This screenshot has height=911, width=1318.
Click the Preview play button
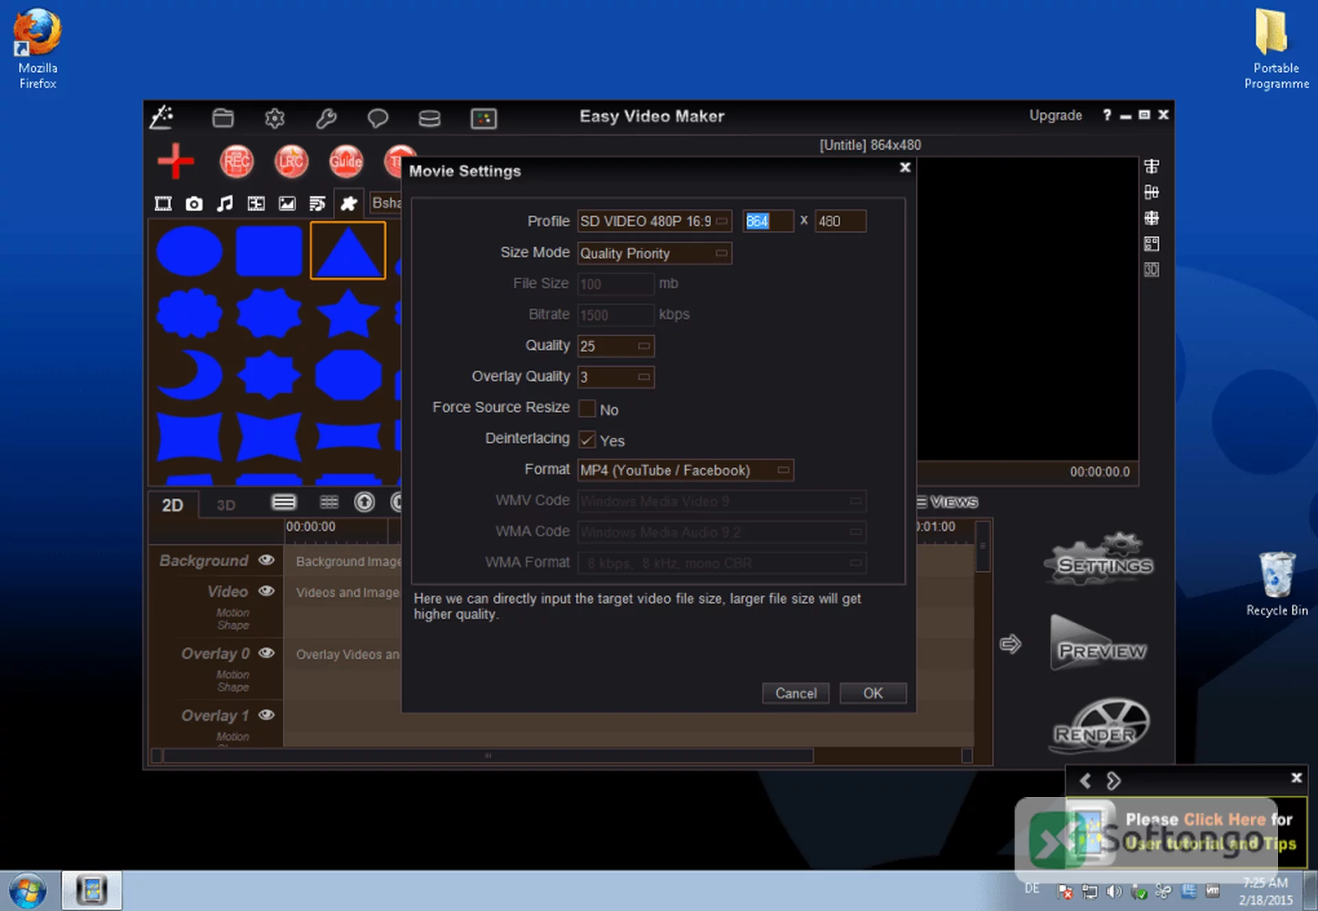(1098, 643)
